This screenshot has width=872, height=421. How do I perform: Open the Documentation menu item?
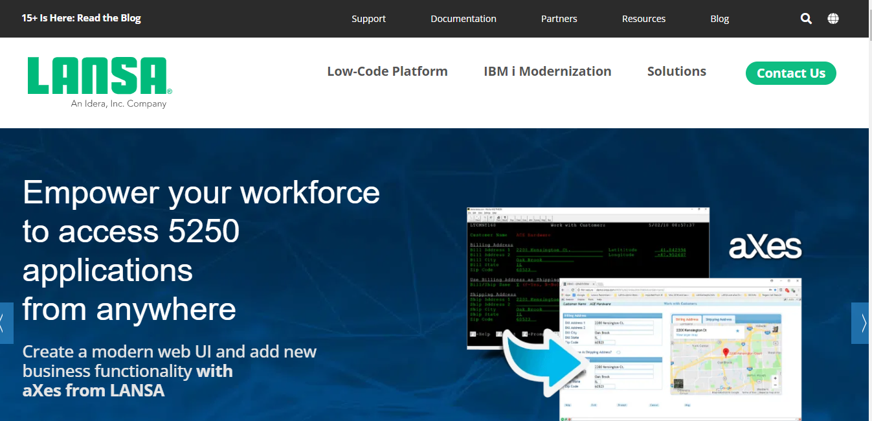[464, 19]
